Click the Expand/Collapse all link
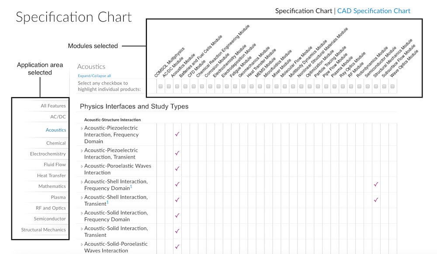This screenshot has width=437, height=254. [94, 76]
